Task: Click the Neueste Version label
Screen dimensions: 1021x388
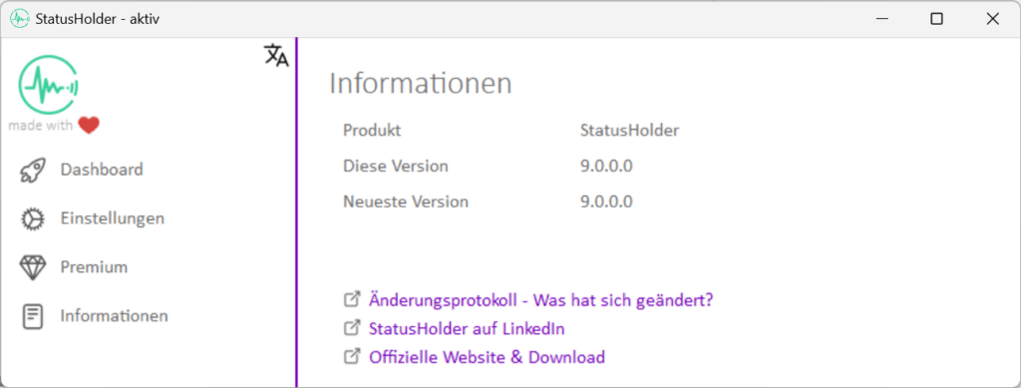Action: (x=406, y=201)
